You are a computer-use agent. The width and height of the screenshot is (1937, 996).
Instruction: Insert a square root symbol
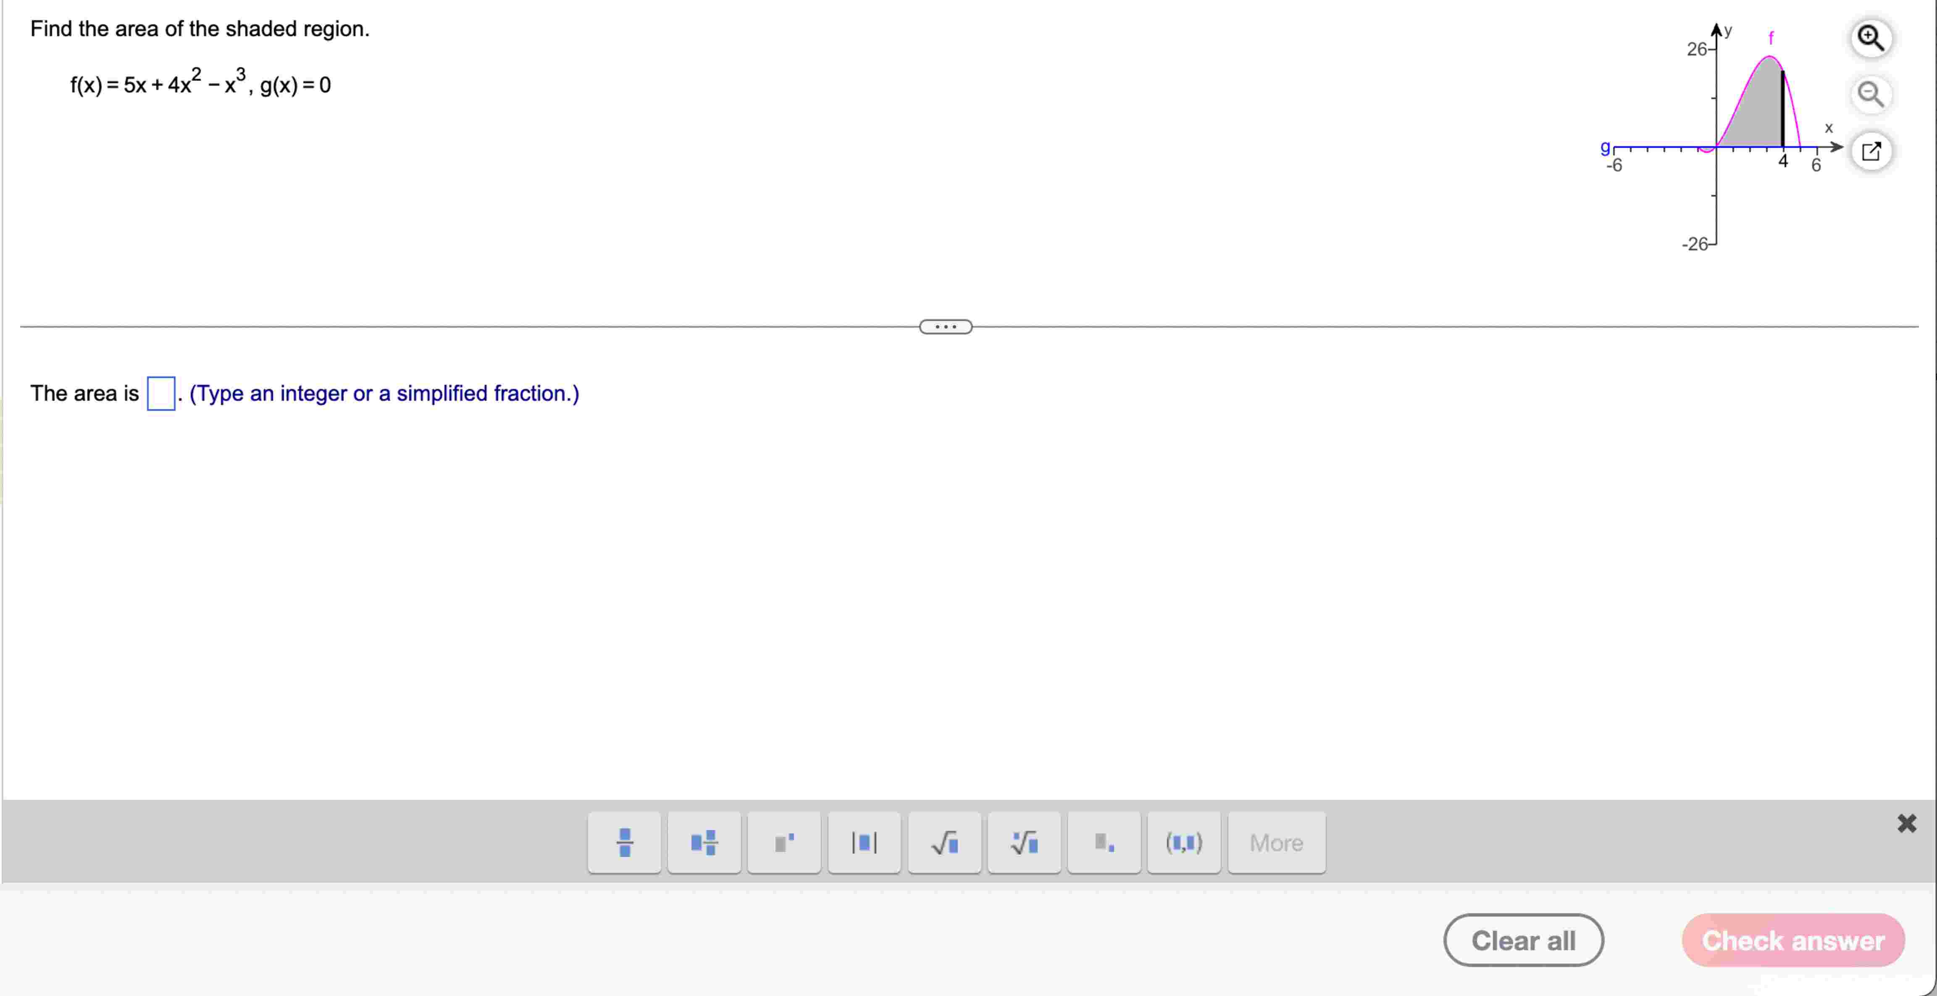point(944,843)
